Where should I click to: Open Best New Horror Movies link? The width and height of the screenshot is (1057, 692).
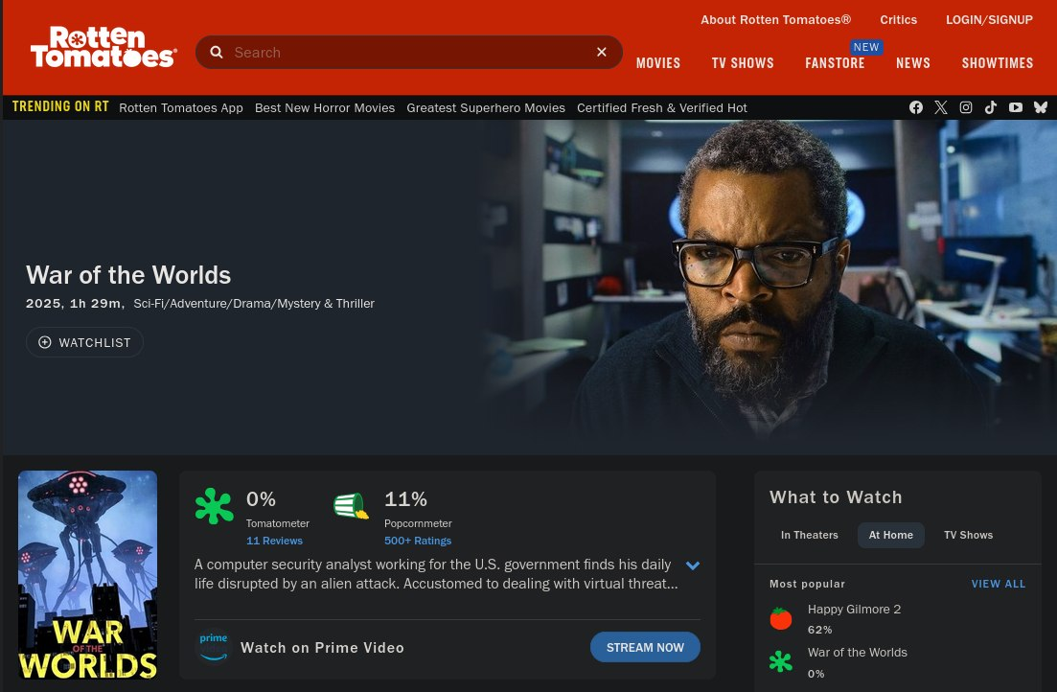[x=324, y=108]
